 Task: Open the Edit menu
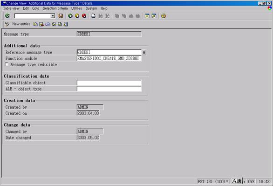click(x=26, y=8)
